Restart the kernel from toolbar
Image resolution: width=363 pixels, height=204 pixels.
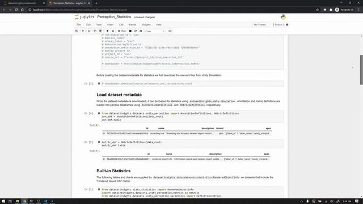tap(136, 31)
